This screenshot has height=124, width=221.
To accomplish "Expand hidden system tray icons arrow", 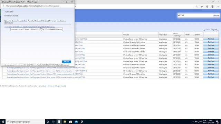I will 193,122.
